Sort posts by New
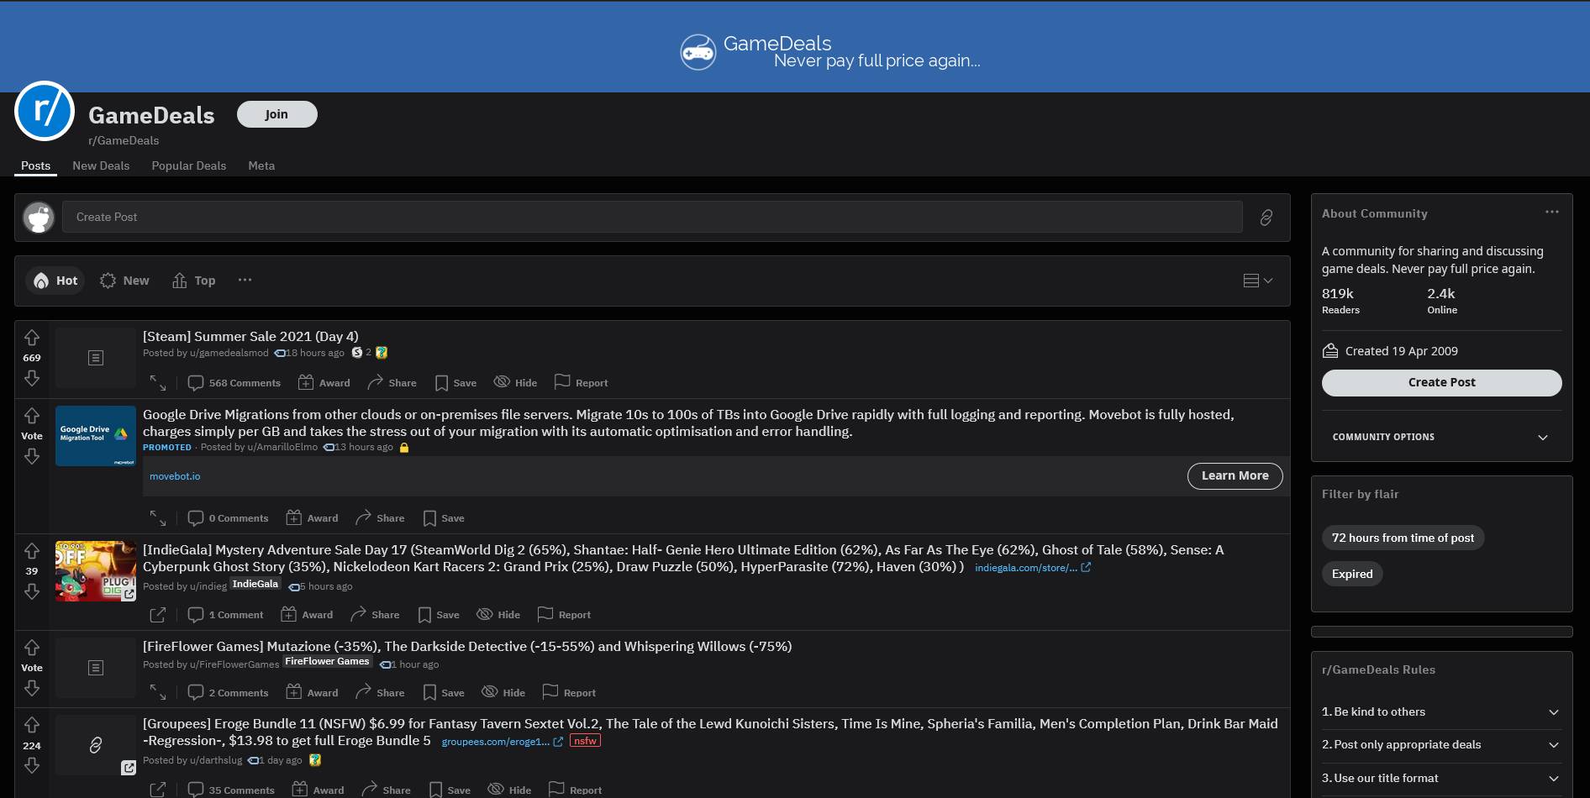The width and height of the screenshot is (1590, 798). coord(124,281)
